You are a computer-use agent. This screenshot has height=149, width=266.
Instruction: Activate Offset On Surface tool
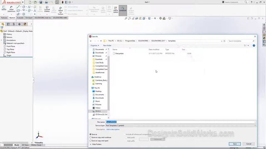pyautogui.click(x=61, y=11)
